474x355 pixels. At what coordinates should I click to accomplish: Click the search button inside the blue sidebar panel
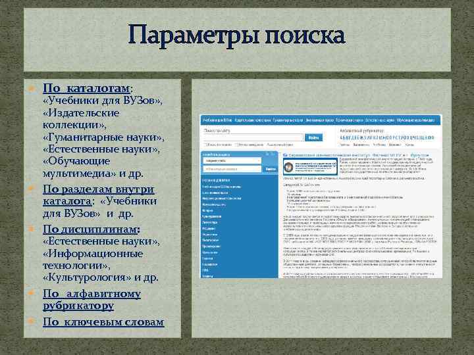click(271, 169)
